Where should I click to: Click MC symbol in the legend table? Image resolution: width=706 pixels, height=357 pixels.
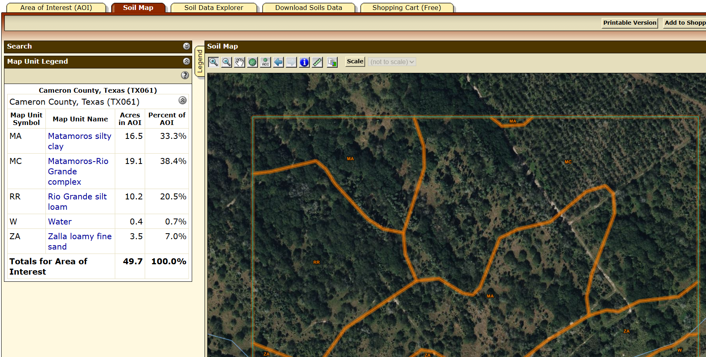16,161
